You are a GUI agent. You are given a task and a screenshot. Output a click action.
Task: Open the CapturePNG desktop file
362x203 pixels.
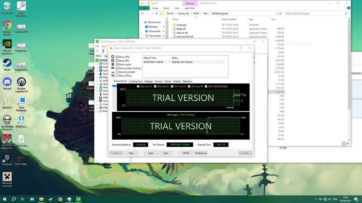click(x=21, y=28)
